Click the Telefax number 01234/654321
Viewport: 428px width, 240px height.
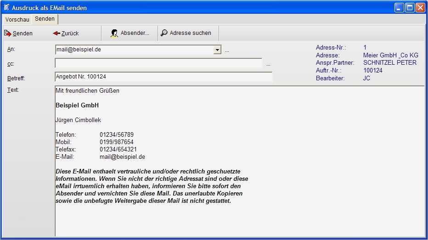[118, 150]
